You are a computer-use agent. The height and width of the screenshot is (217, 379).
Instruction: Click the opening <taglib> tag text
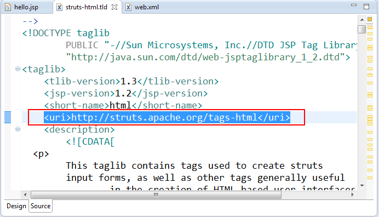[x=44, y=70]
